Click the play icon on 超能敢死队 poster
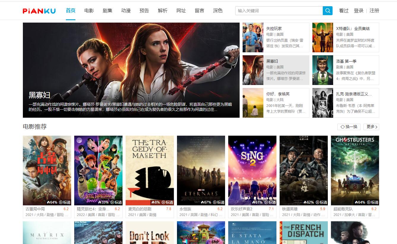Viewport: 397px width, 244px height. pos(369,202)
